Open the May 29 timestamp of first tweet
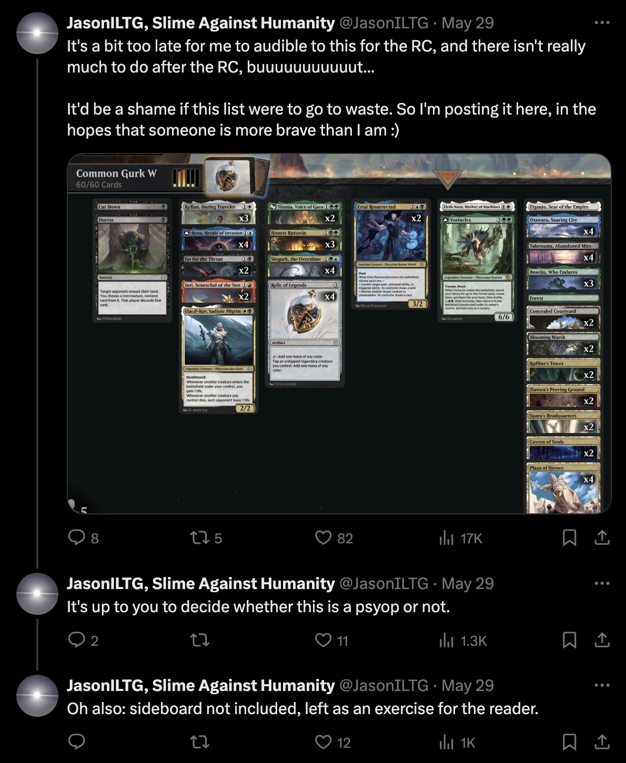Viewport: 626px width, 763px height. [468, 23]
